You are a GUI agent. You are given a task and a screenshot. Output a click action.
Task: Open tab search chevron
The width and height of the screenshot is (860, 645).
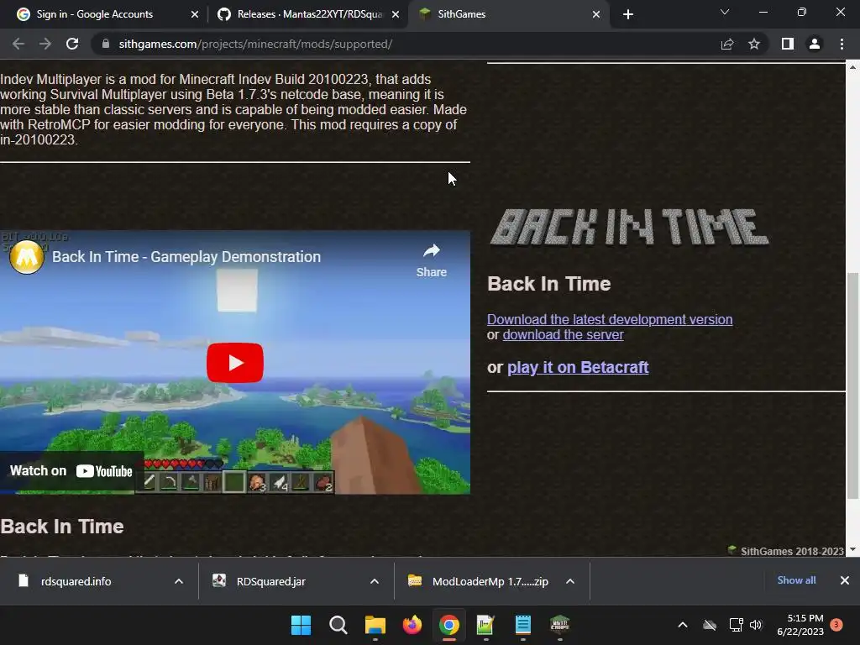tap(725, 12)
